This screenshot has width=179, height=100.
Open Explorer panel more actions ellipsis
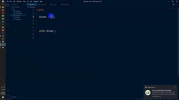tap(23, 4)
